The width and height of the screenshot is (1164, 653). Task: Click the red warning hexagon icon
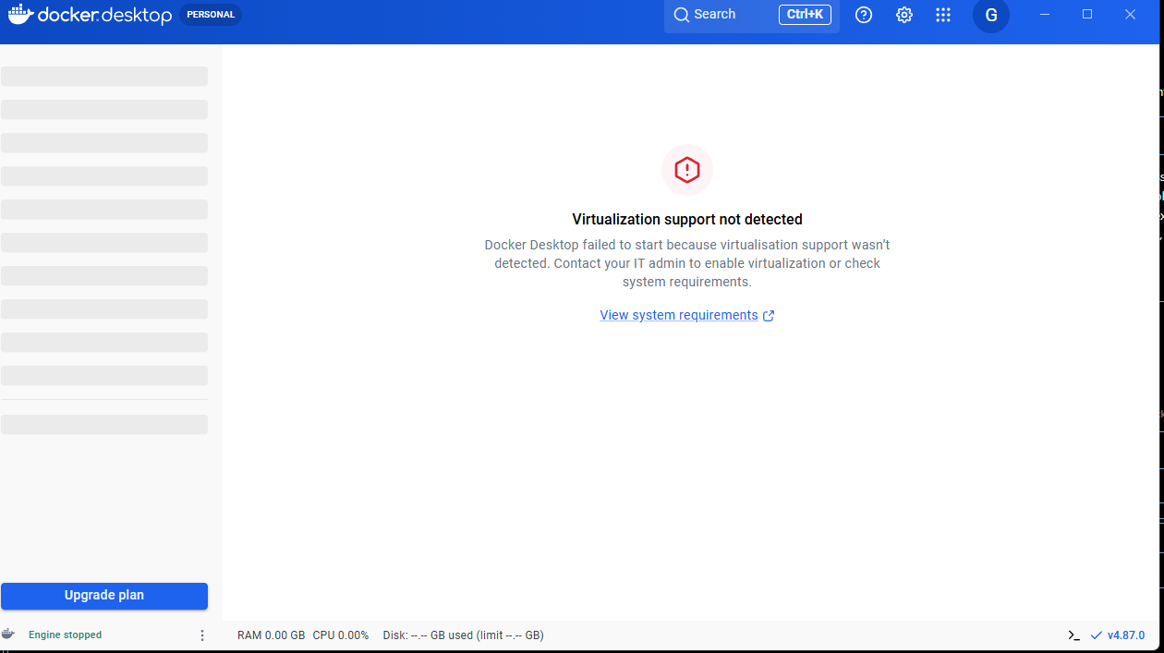(687, 170)
